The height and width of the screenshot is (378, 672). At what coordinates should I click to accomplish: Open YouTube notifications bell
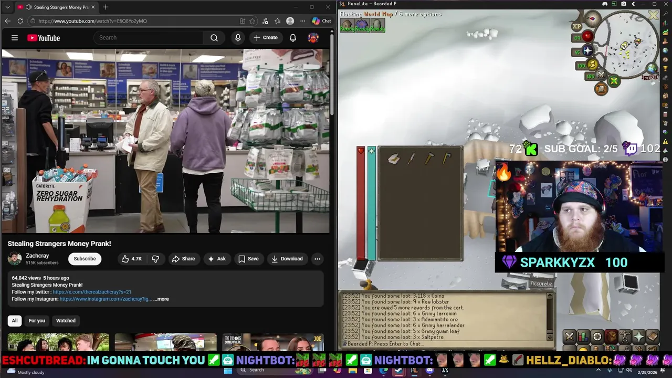(x=293, y=38)
